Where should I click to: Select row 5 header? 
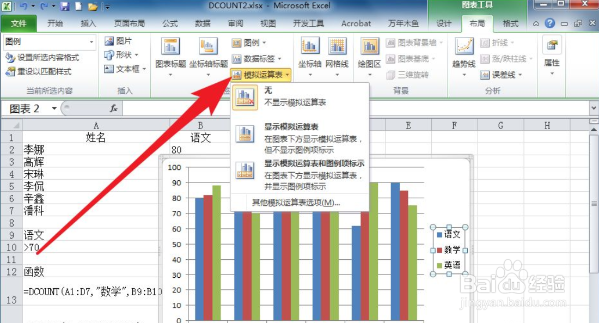point(11,186)
